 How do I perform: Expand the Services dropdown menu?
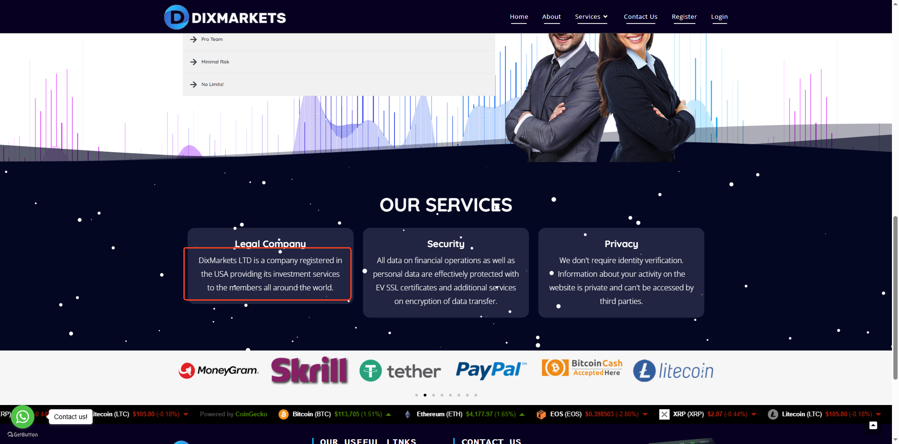[591, 17]
